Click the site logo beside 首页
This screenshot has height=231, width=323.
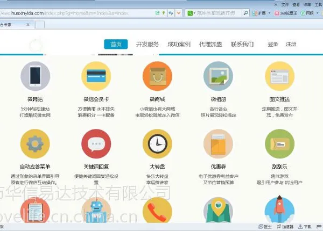coord(36,45)
